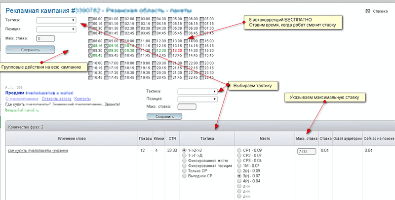This screenshot has width=395, height=200.
Task: Click the Количество фраз: 2 bar
Action: tap(200, 127)
